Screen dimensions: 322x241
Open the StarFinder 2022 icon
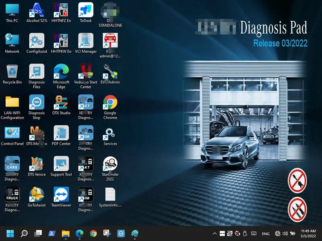(110, 164)
